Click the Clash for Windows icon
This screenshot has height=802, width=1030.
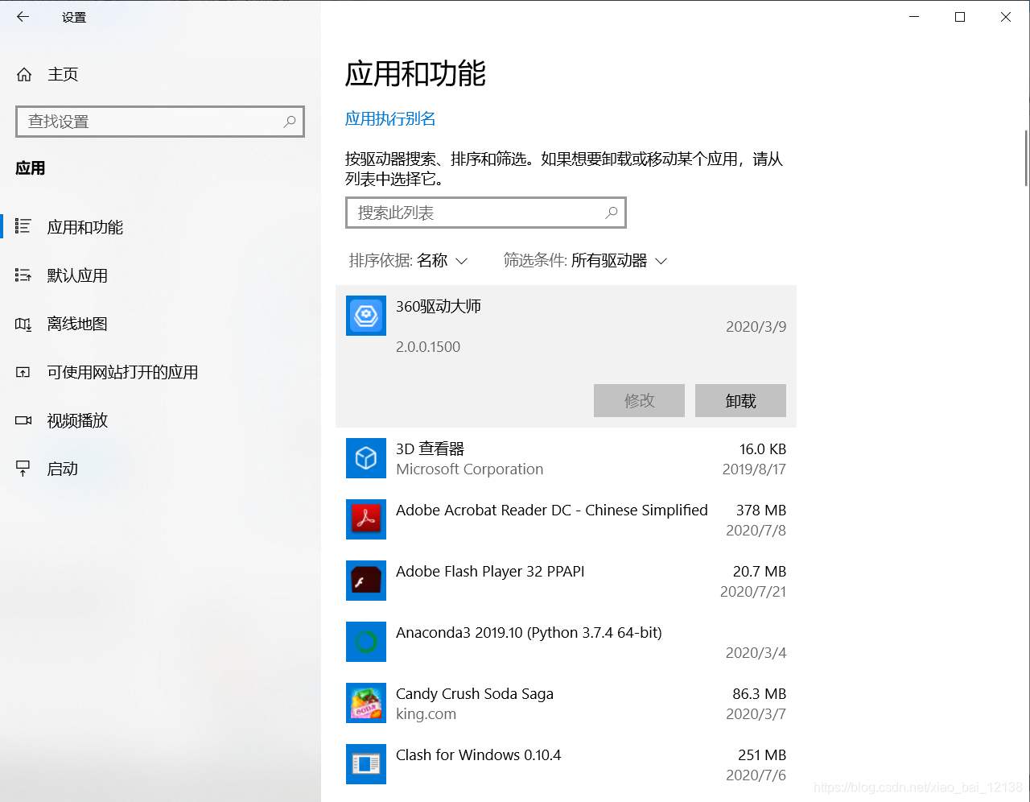(366, 764)
